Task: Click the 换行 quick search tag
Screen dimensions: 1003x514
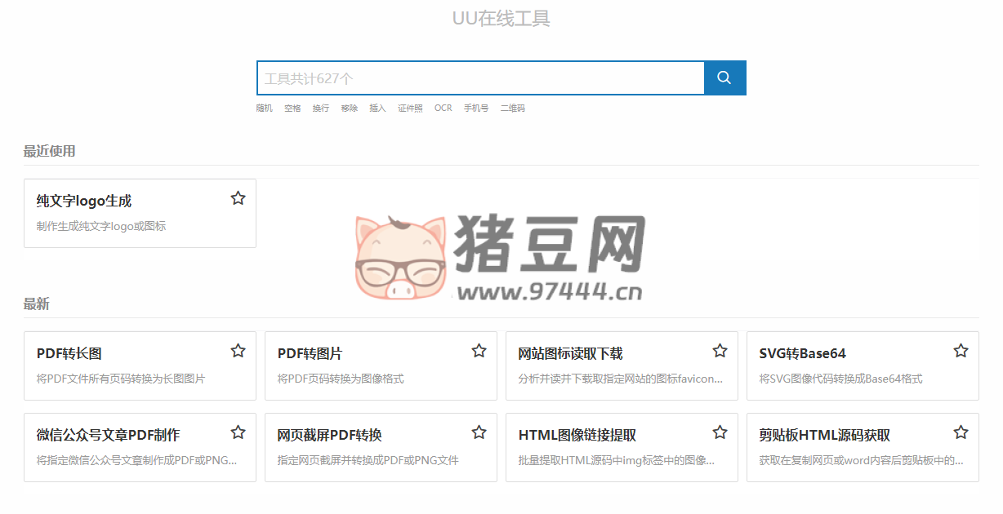Action: click(320, 107)
